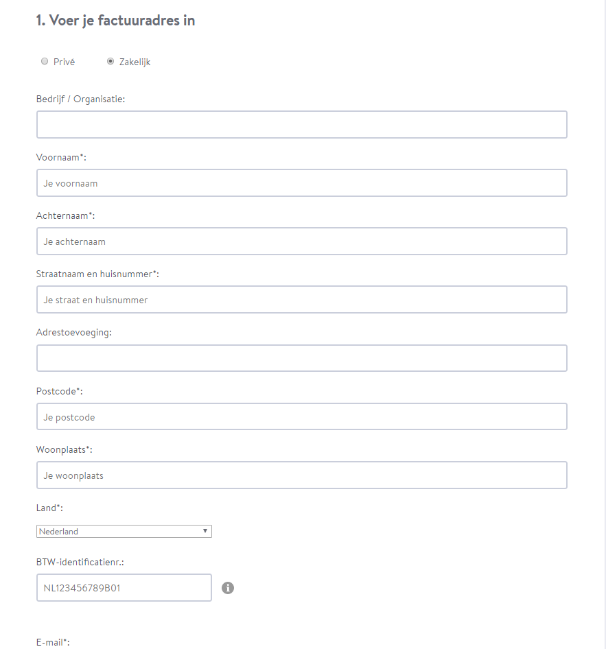The height and width of the screenshot is (649, 606).
Task: Select the Zakelijk radio button
Action: 110,61
